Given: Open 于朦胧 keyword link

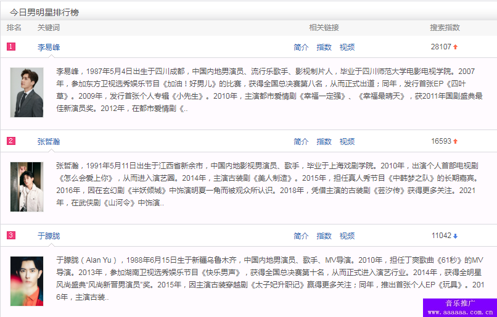Looking at the screenshot, I should [49, 236].
